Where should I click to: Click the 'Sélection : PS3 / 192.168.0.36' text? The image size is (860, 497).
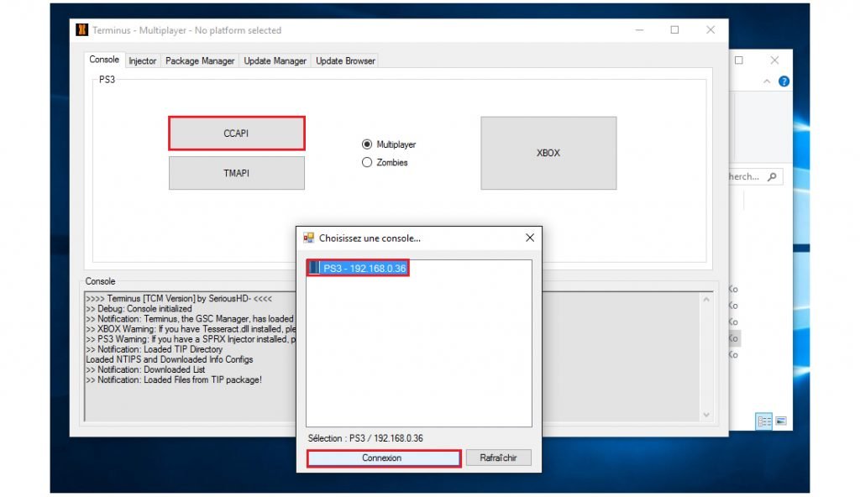point(365,438)
